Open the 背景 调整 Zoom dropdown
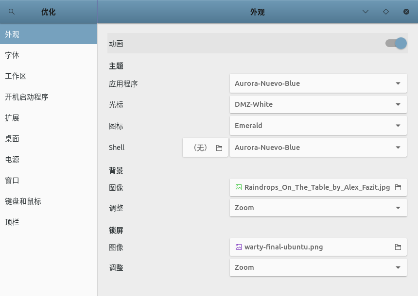The width and height of the screenshot is (418, 296). point(318,208)
